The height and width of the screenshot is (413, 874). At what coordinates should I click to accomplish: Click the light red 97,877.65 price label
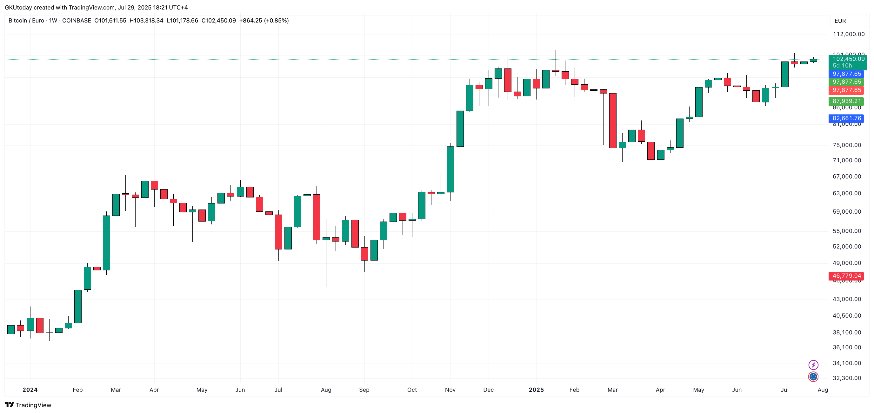[846, 90]
